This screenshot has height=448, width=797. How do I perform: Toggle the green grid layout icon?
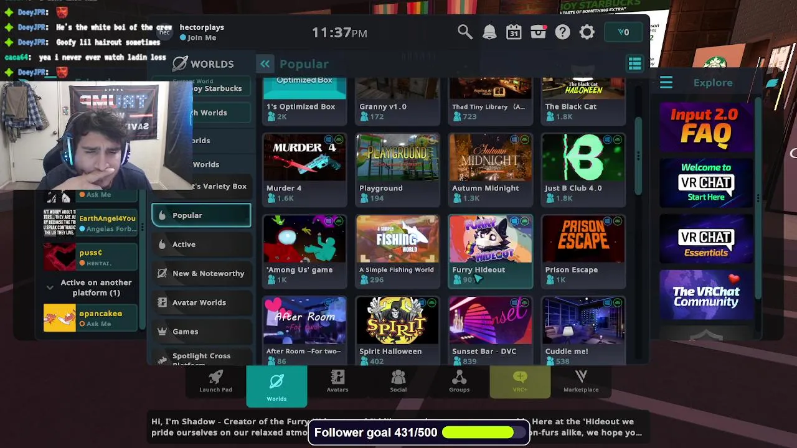click(x=634, y=63)
